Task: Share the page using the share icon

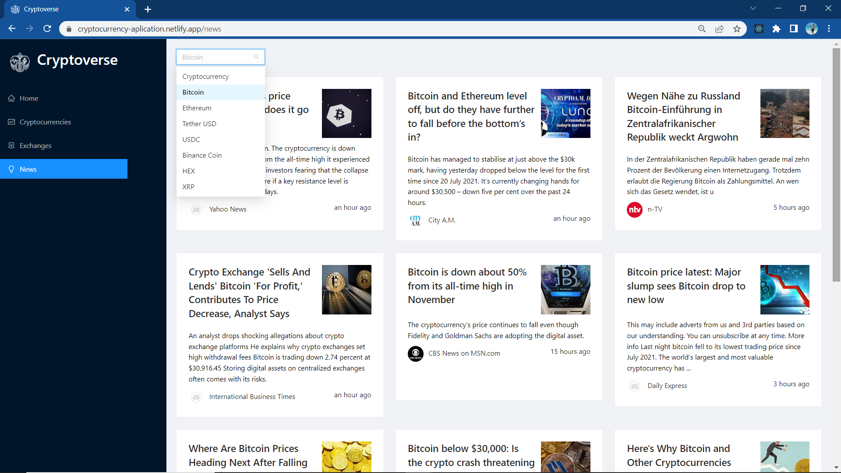Action: pos(720,28)
